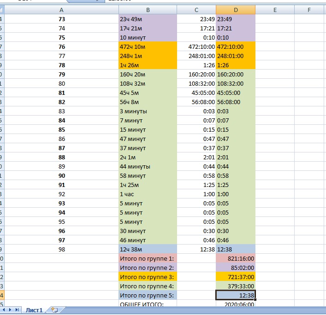Viewport: 326px width, 315px height.
Task: Click cell with text 1 час
Action: click(x=148, y=194)
